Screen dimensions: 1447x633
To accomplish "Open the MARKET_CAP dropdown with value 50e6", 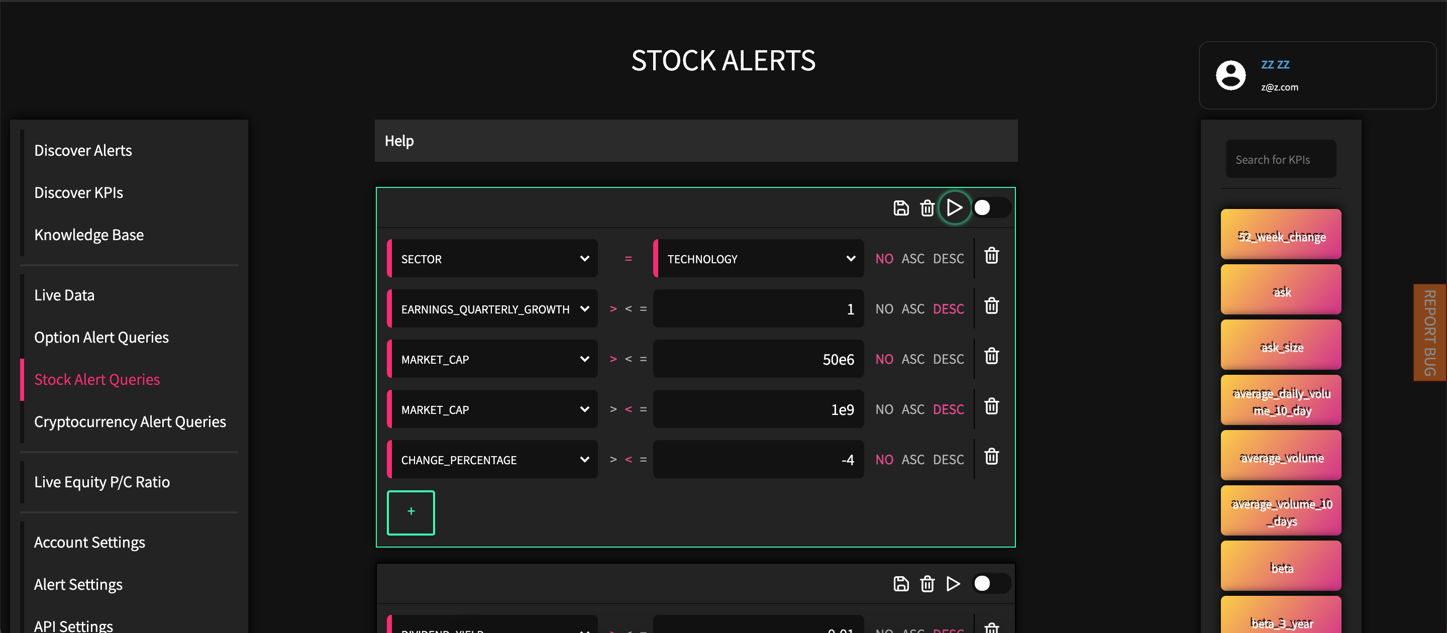I will pos(492,359).
